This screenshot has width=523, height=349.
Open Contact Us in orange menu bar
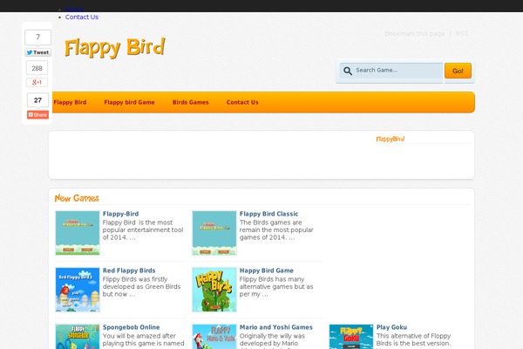(242, 102)
